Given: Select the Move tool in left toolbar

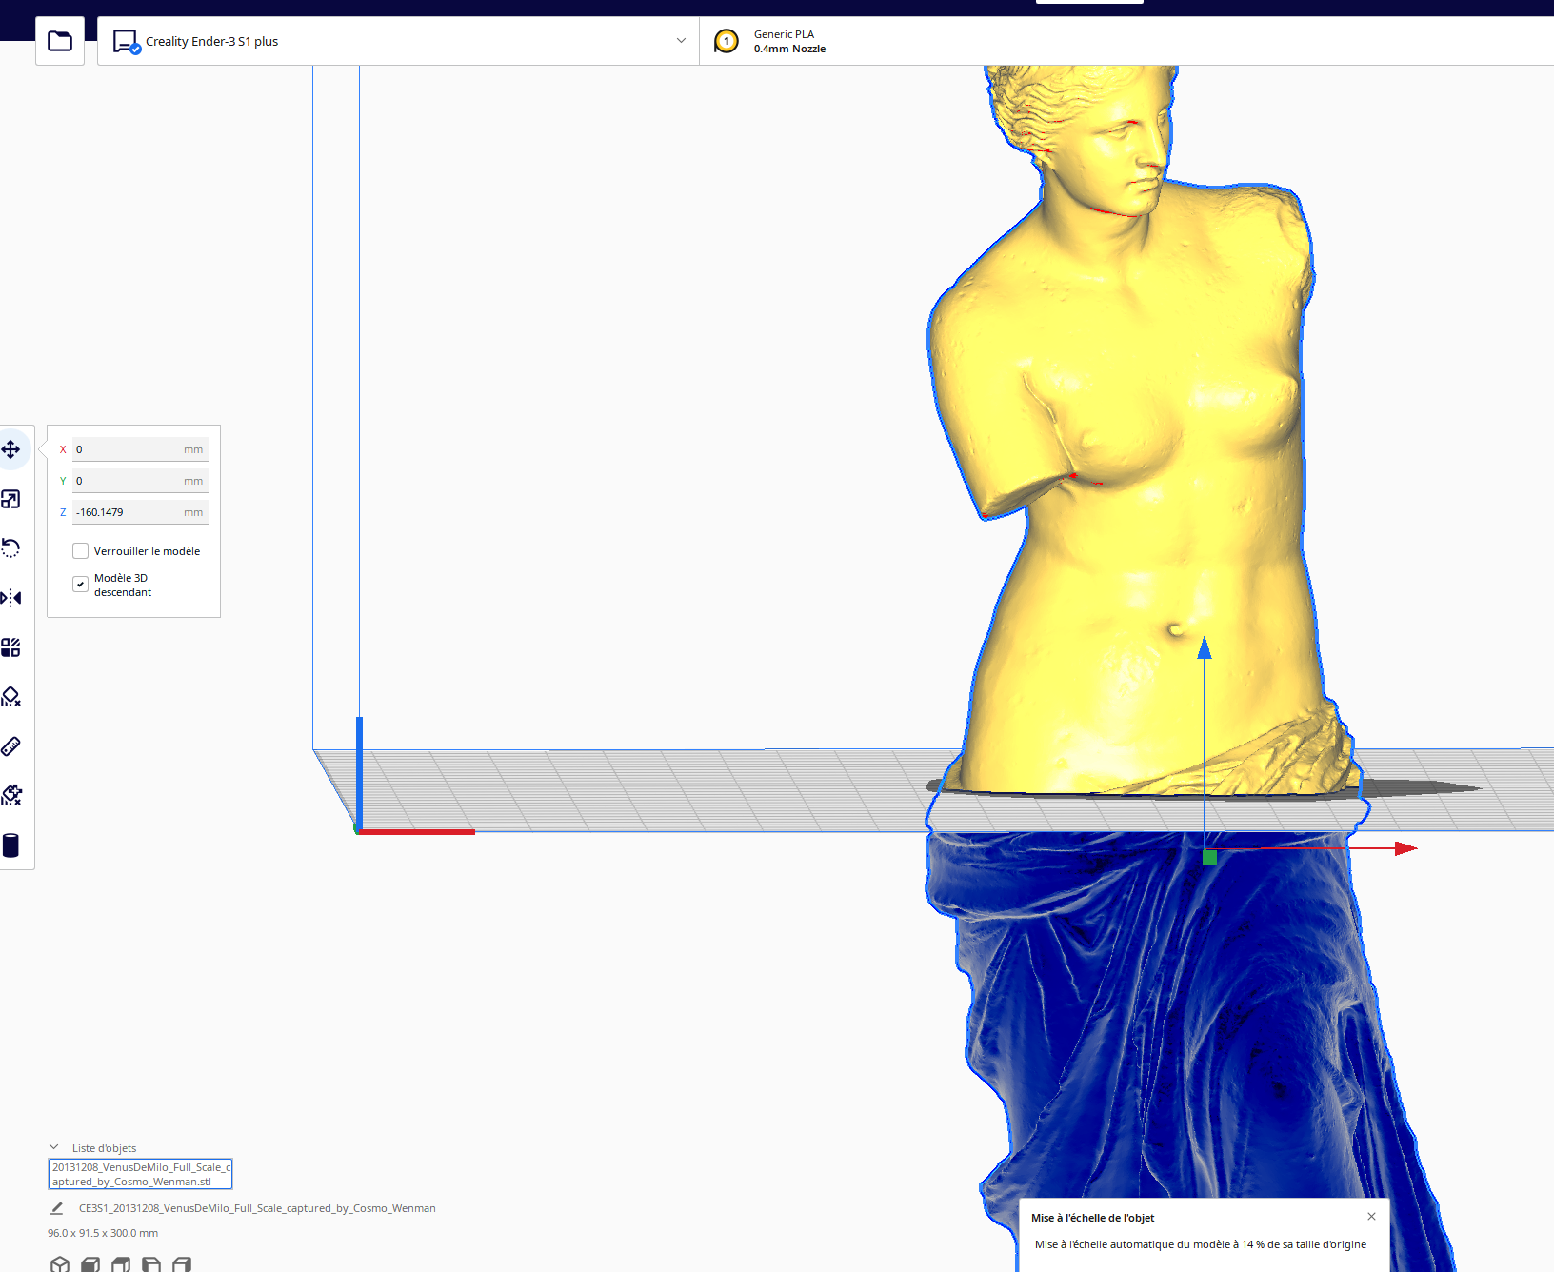Looking at the screenshot, I should [x=11, y=449].
